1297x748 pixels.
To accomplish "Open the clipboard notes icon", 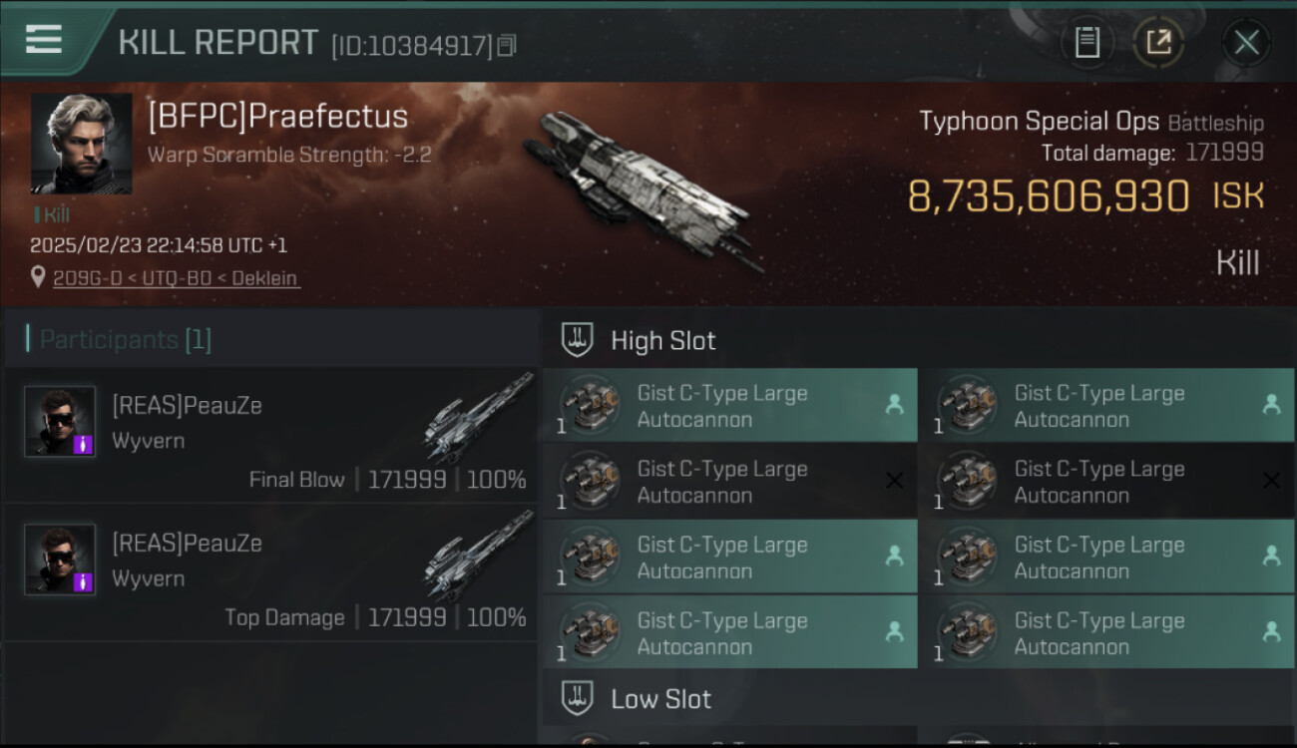I will click(1086, 43).
